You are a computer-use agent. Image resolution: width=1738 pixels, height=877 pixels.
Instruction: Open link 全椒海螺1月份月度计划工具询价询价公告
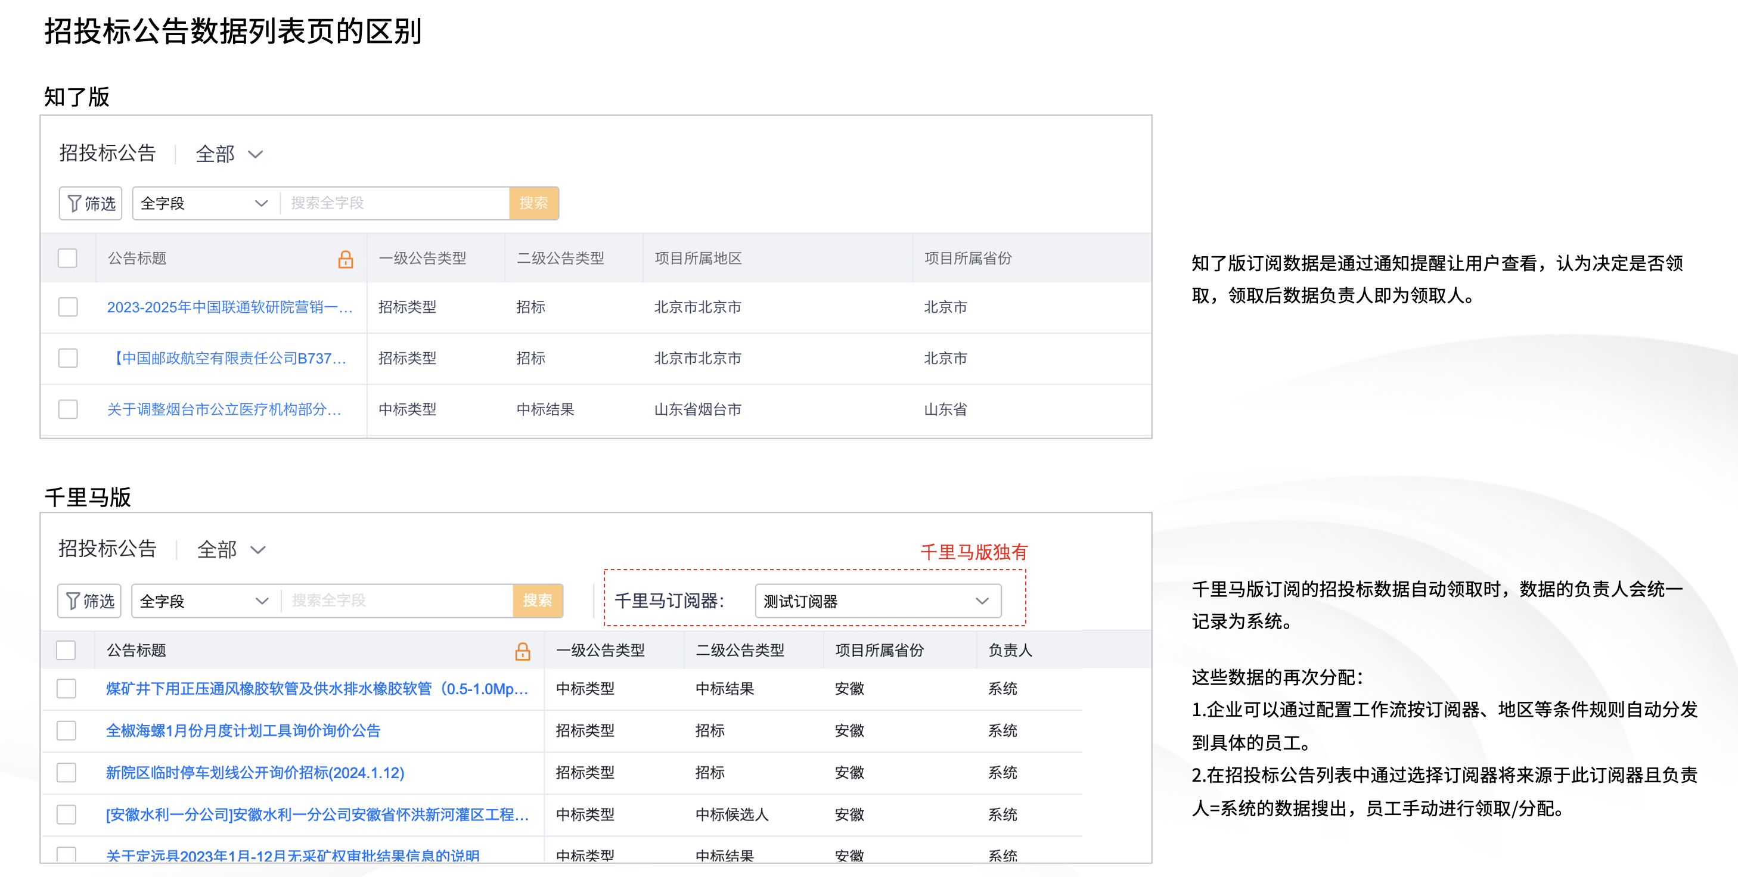243,730
